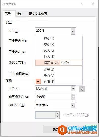Click the sound preview speaker icon

pos(82,89)
